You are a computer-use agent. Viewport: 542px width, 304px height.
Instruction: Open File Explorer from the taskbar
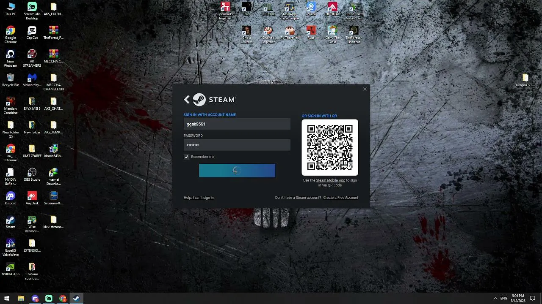21,299
